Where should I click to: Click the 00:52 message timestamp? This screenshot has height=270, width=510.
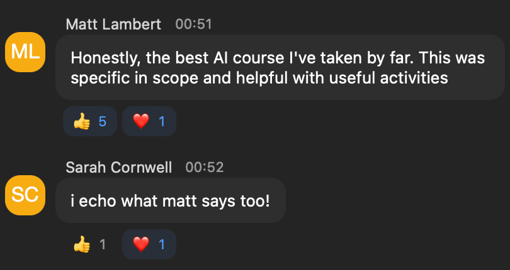(205, 168)
